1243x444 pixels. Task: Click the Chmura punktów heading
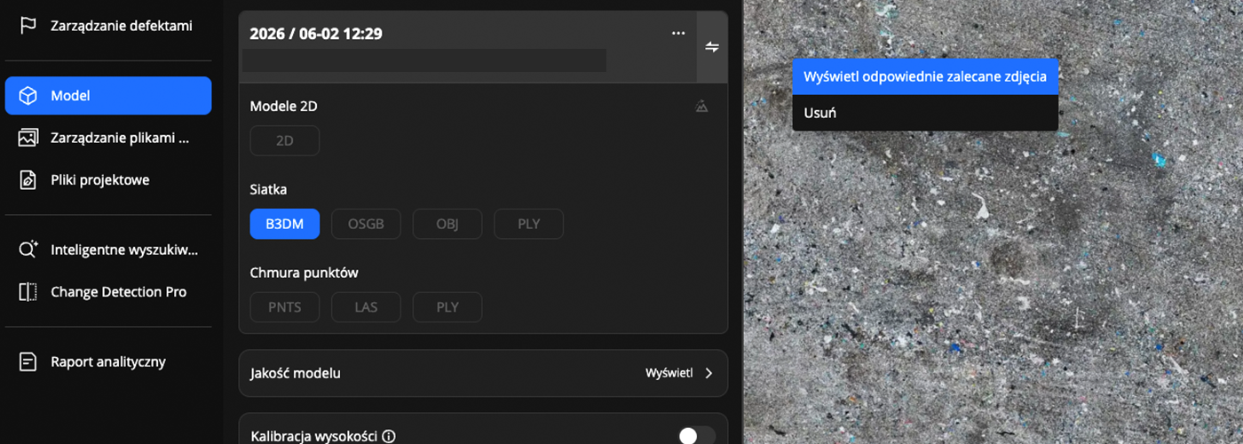304,273
